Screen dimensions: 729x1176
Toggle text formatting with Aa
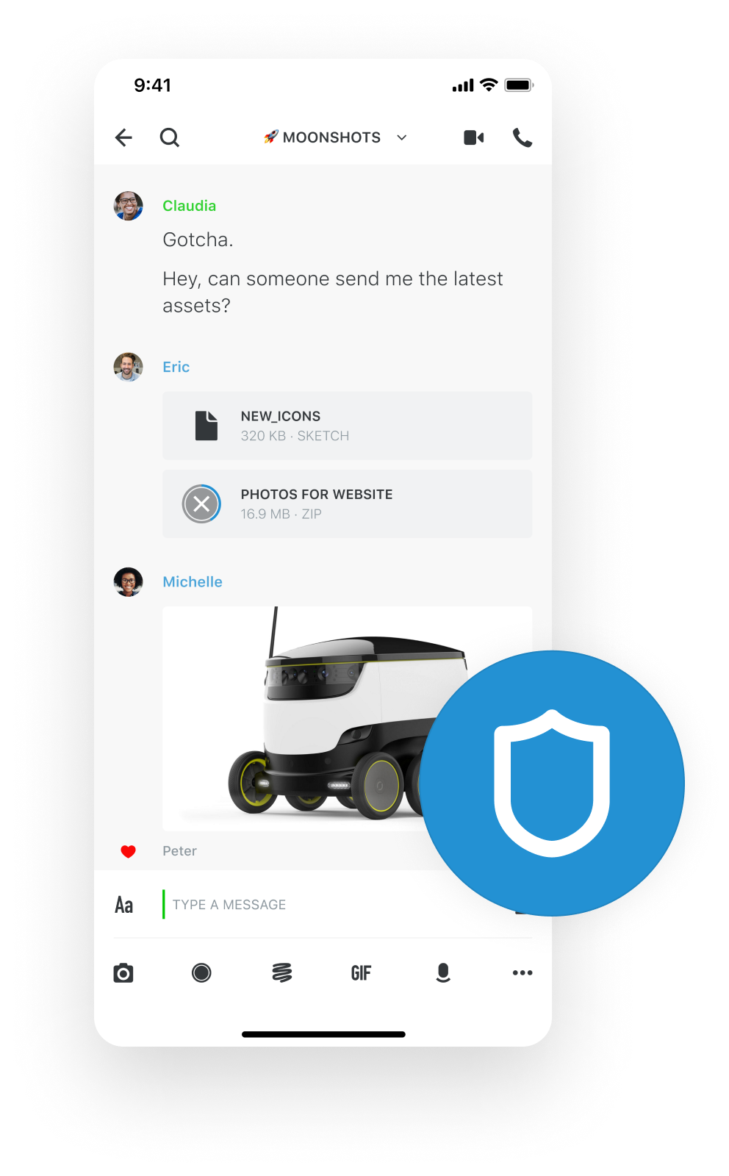coord(124,905)
